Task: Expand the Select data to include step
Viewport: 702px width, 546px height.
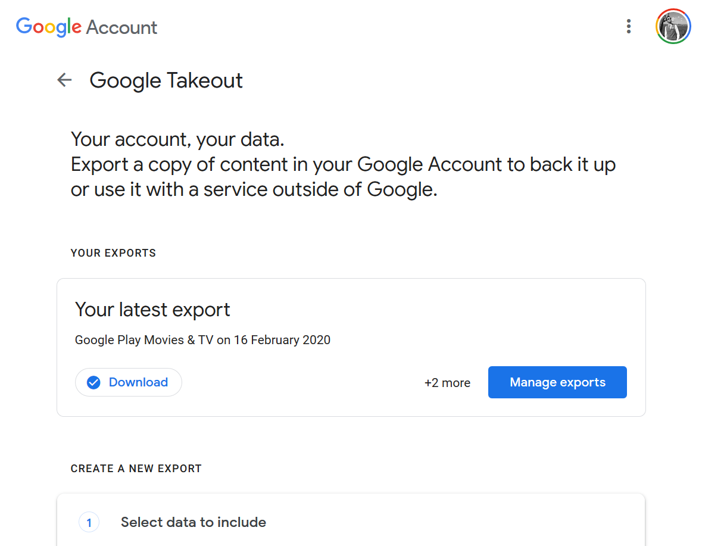Action: [193, 522]
